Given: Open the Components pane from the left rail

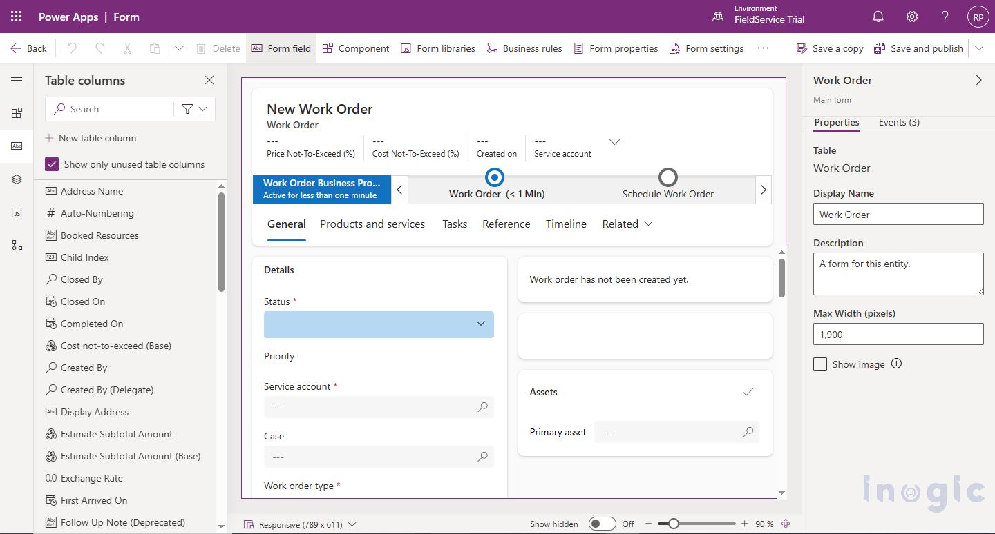Looking at the screenshot, I should (17, 113).
